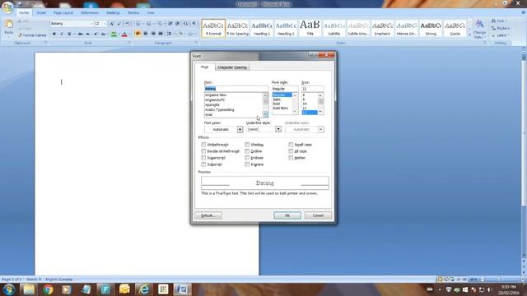Click the Align Left icon

[x=138, y=34]
